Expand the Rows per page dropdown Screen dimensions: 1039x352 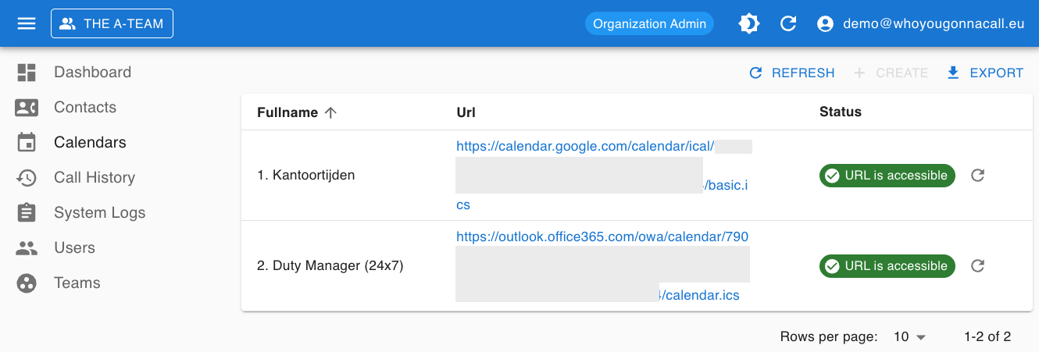[910, 337]
